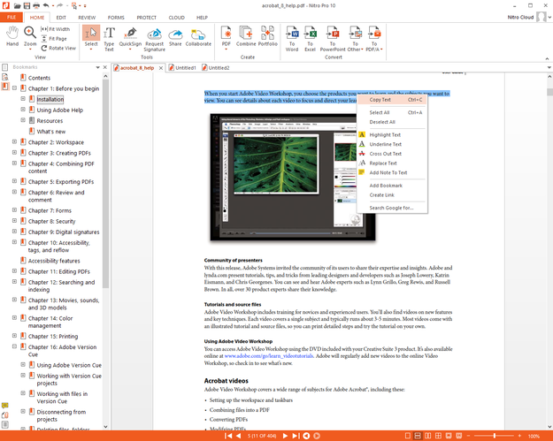This screenshot has height=441, width=553.
Task: Choose Fit Width view
Action: tap(56, 29)
